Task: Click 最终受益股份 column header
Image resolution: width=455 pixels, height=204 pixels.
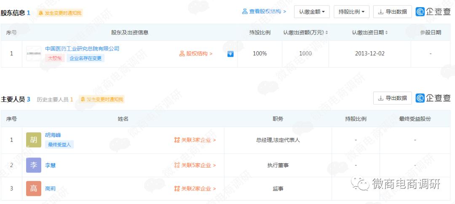Action: (415, 119)
